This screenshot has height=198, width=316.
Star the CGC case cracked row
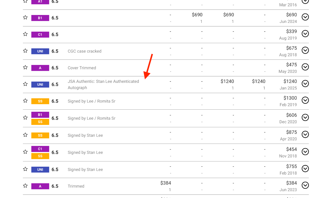coord(25,51)
